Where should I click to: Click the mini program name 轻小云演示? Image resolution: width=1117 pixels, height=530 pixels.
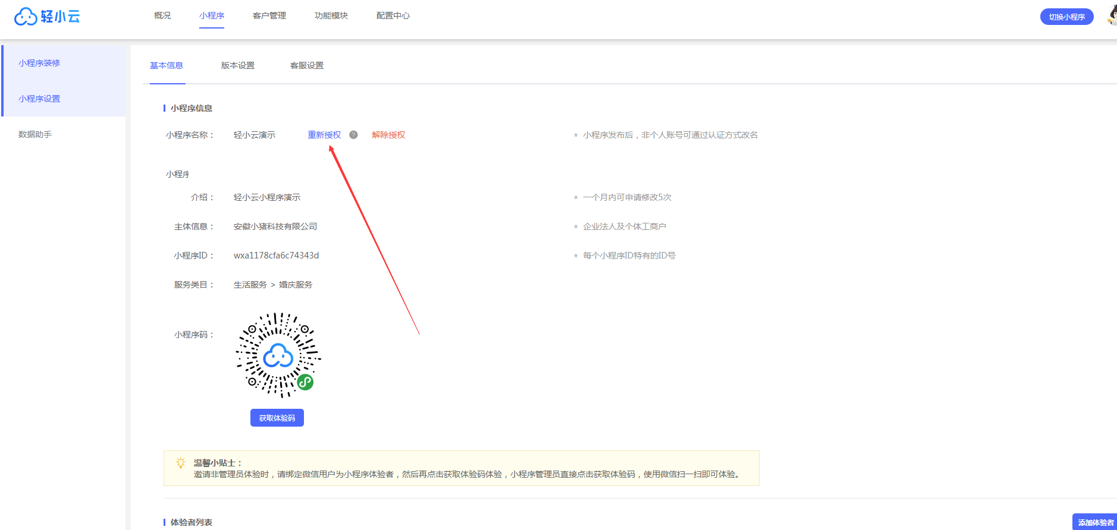click(255, 135)
